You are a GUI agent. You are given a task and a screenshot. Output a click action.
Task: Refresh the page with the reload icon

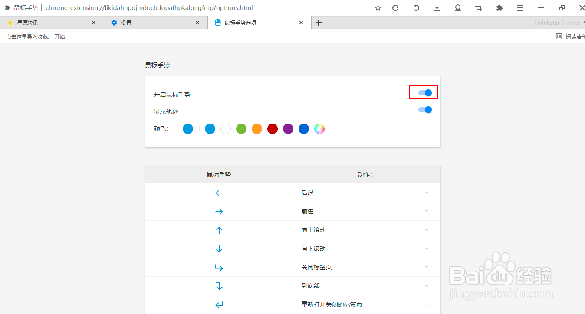point(395,8)
